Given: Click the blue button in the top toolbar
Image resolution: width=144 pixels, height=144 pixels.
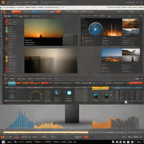Looking at the screenshot, I should click(x=34, y=12).
